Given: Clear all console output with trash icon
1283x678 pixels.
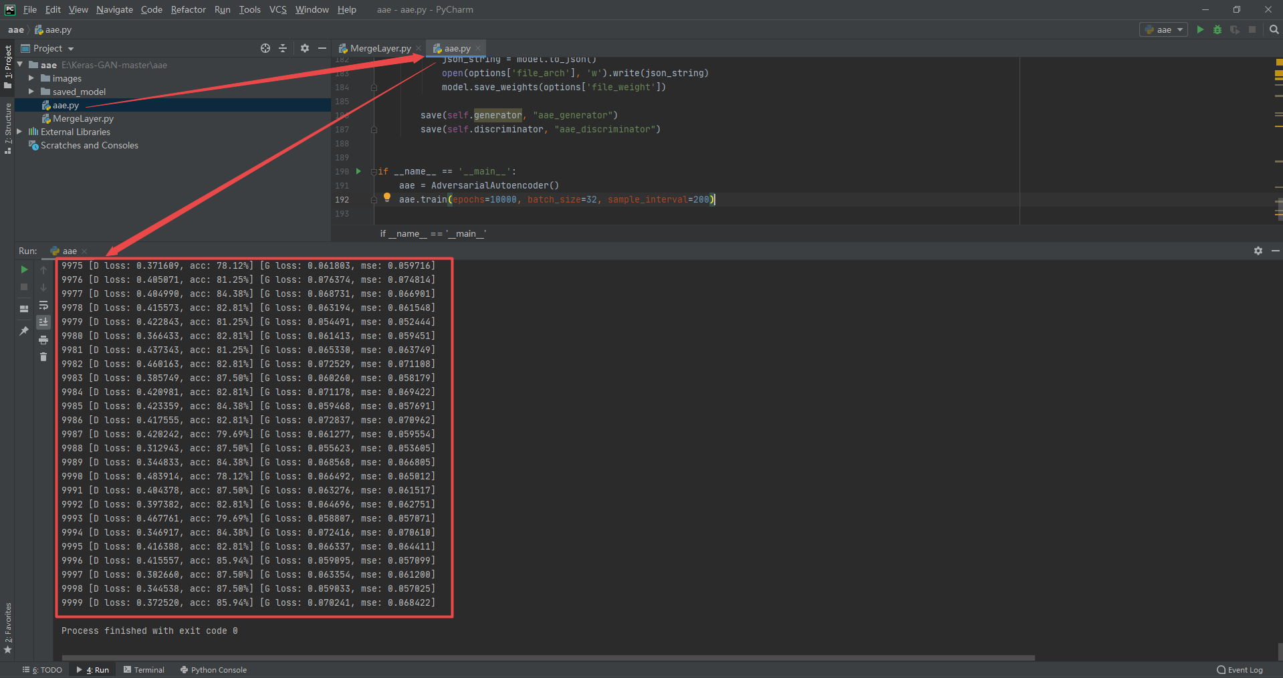Looking at the screenshot, I should click(43, 357).
